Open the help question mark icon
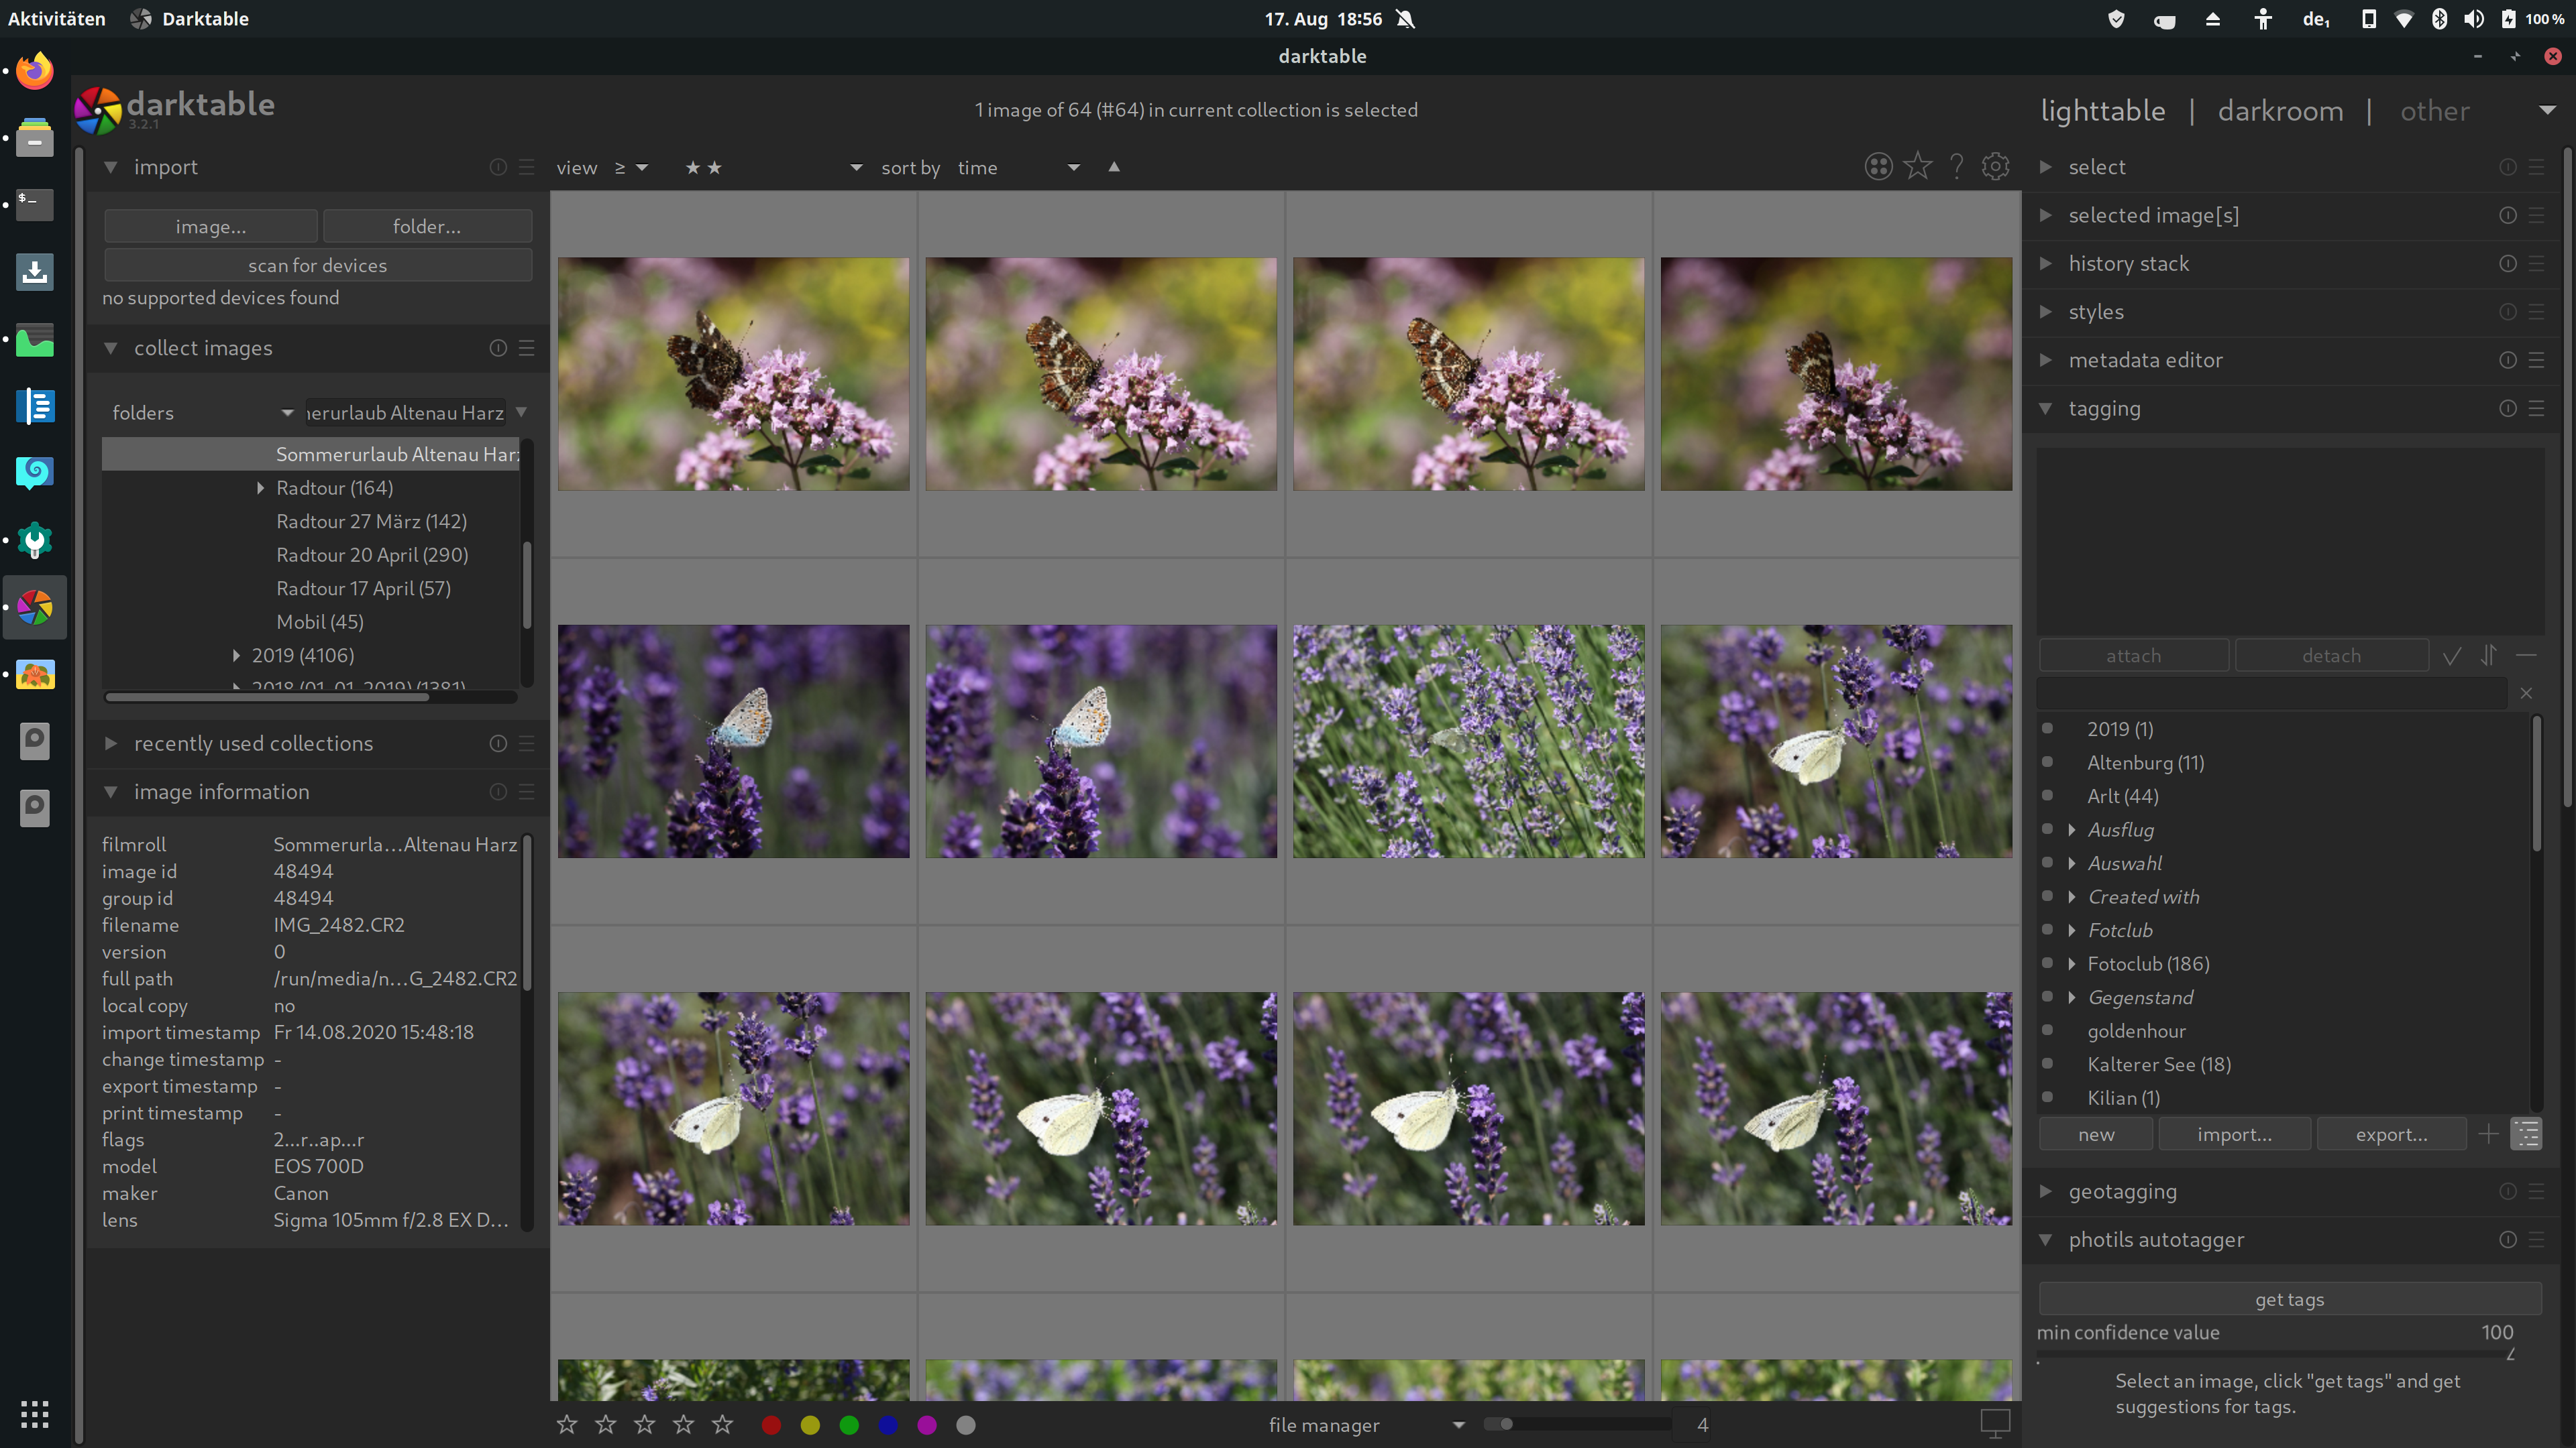Image resolution: width=2576 pixels, height=1448 pixels. coord(1956,167)
